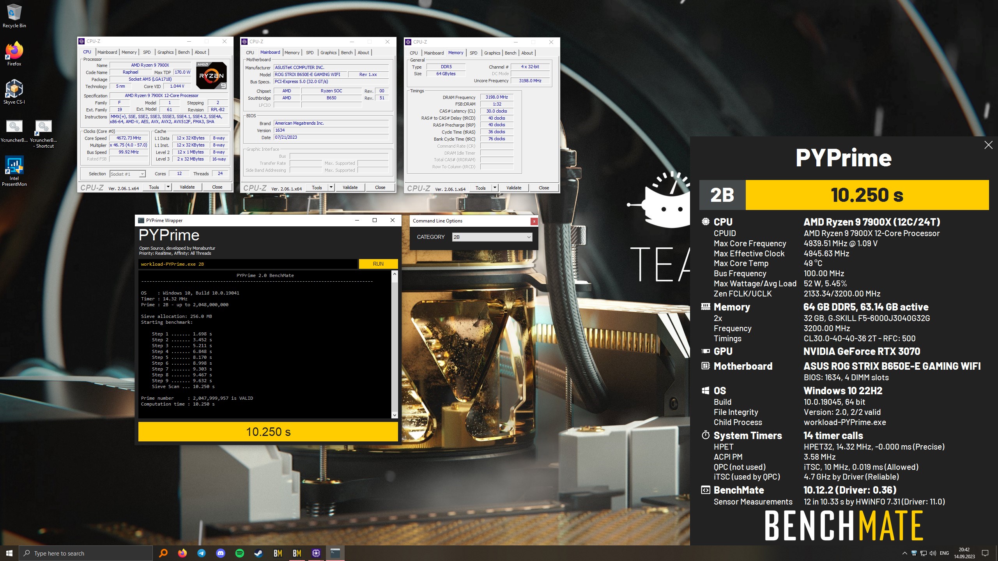The width and height of the screenshot is (998, 561).
Task: Expand Tools dropdown arrow in Mainboard window
Action: [x=331, y=188]
